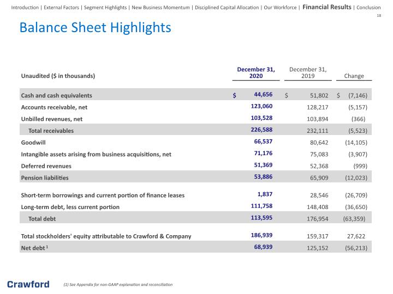Click the Balance Sheet Highlights title
393x294 pixels.
click(95, 28)
